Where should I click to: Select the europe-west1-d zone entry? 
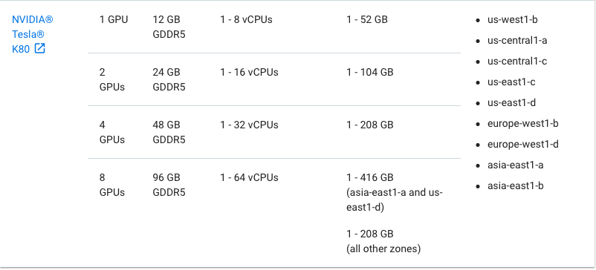click(523, 145)
